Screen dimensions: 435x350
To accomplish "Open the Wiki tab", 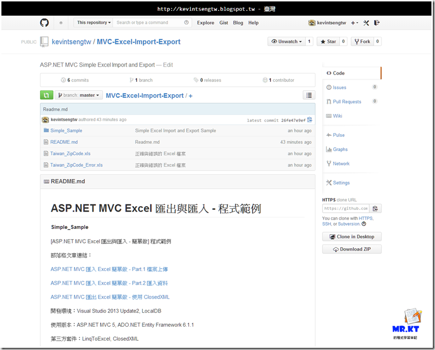I will (x=334, y=116).
